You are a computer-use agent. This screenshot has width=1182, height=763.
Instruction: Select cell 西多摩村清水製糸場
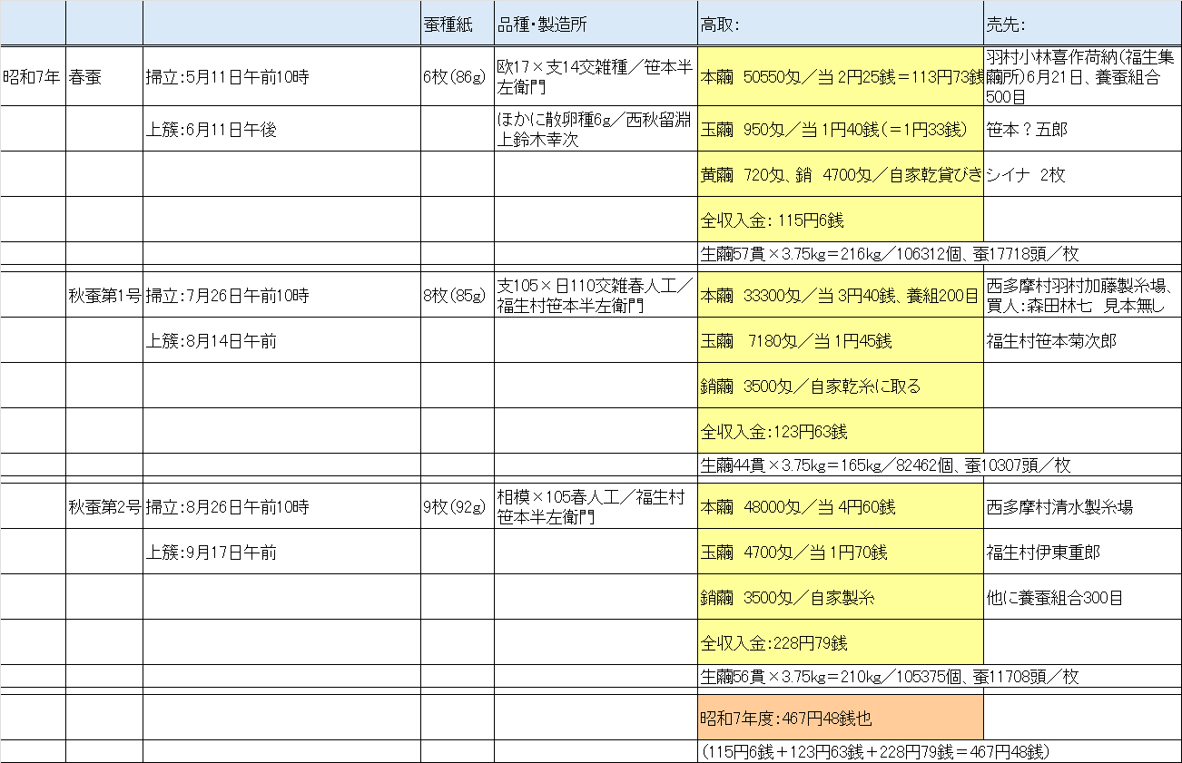pos(1083,506)
